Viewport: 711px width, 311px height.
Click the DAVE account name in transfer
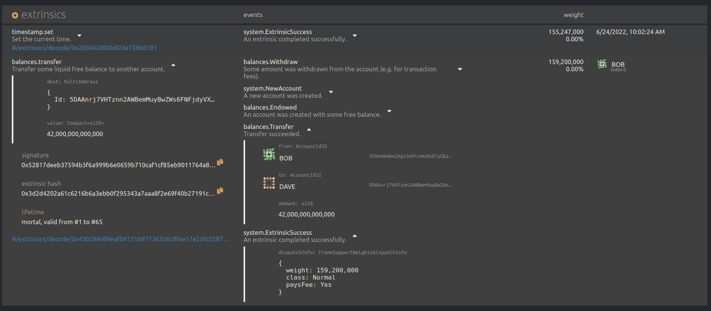click(x=287, y=187)
